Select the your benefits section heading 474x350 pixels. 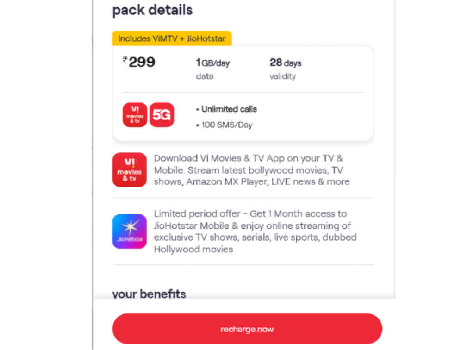coord(149,294)
